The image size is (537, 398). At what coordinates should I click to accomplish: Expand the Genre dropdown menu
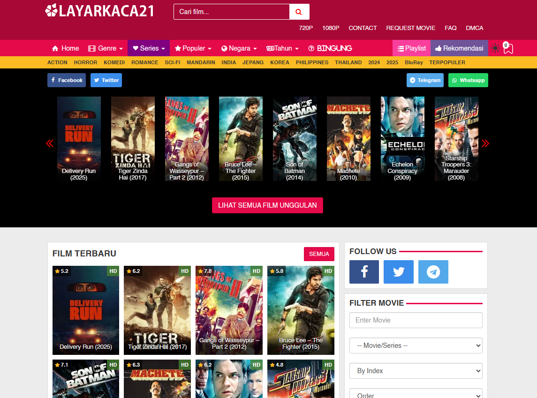pyautogui.click(x=105, y=48)
